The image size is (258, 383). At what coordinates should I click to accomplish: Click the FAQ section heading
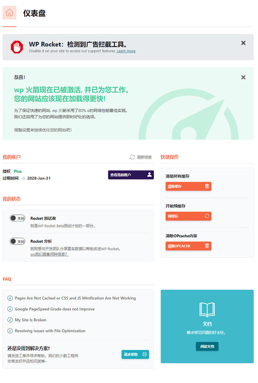tap(7, 279)
